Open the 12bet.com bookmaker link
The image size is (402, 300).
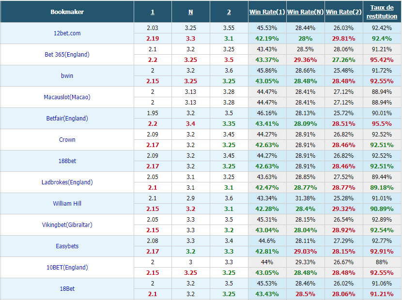(67, 33)
